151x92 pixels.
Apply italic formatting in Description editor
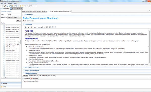point(29,27)
